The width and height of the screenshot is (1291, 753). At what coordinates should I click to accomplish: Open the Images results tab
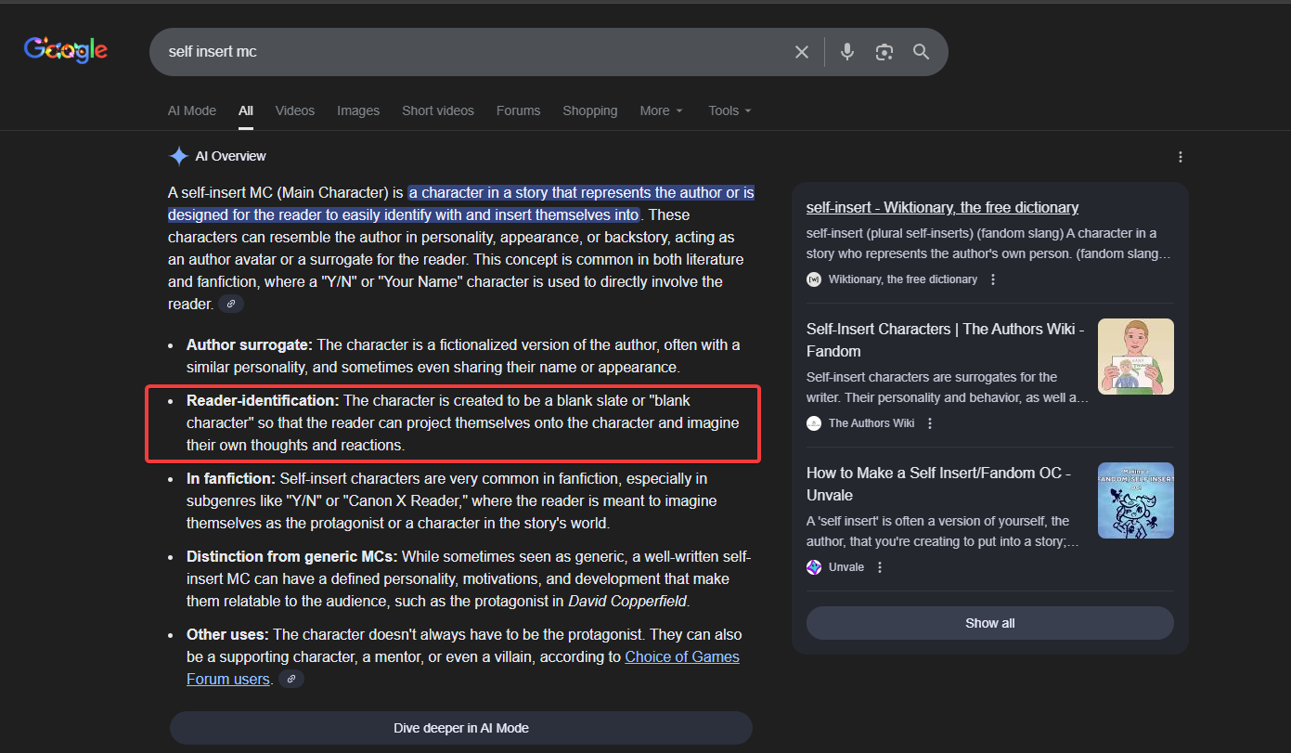(x=358, y=110)
